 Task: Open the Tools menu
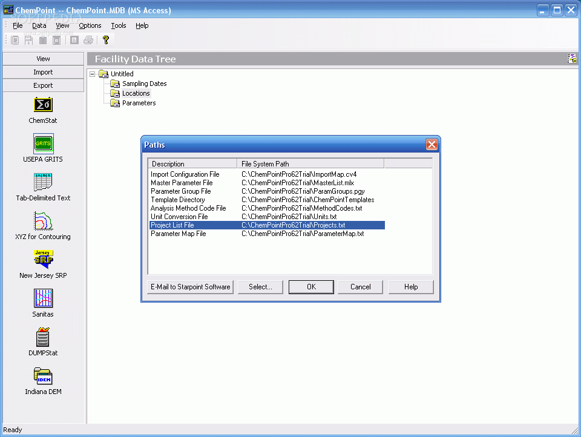[x=119, y=25]
